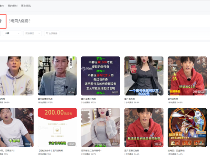Click the 97.2% completion rate text
This screenshot has height=157, width=210.
point(93,102)
